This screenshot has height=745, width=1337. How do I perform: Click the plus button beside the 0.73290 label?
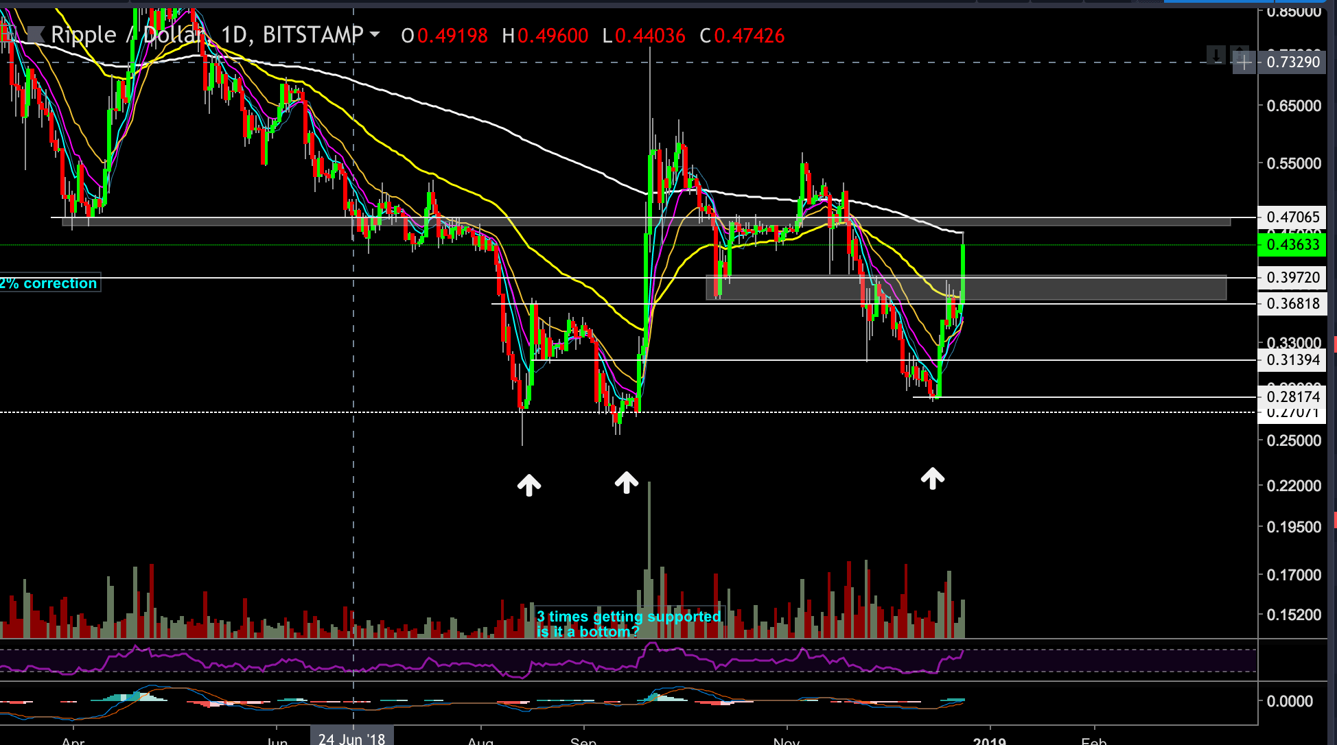click(1244, 62)
